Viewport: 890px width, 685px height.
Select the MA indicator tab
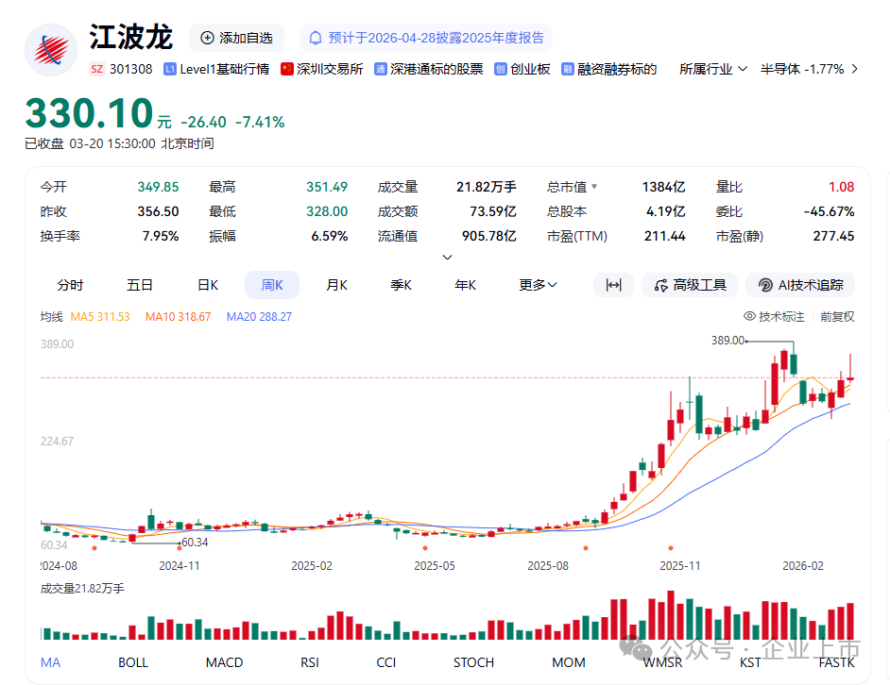point(50,662)
